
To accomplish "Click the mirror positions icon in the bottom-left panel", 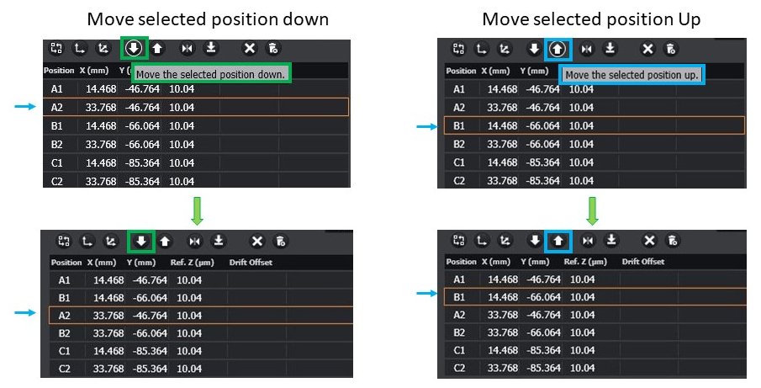I will (x=195, y=242).
